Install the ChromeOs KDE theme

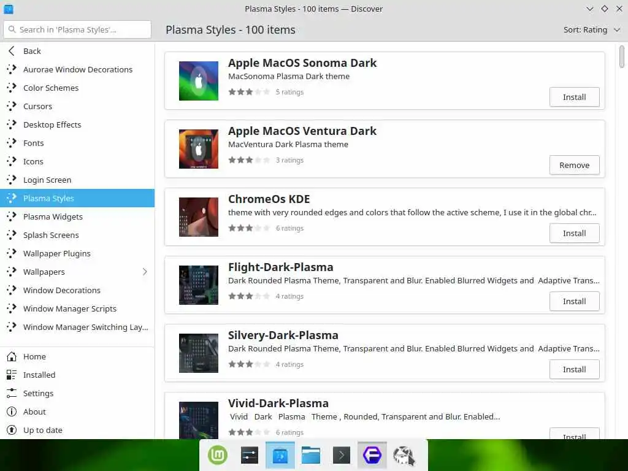pyautogui.click(x=574, y=233)
